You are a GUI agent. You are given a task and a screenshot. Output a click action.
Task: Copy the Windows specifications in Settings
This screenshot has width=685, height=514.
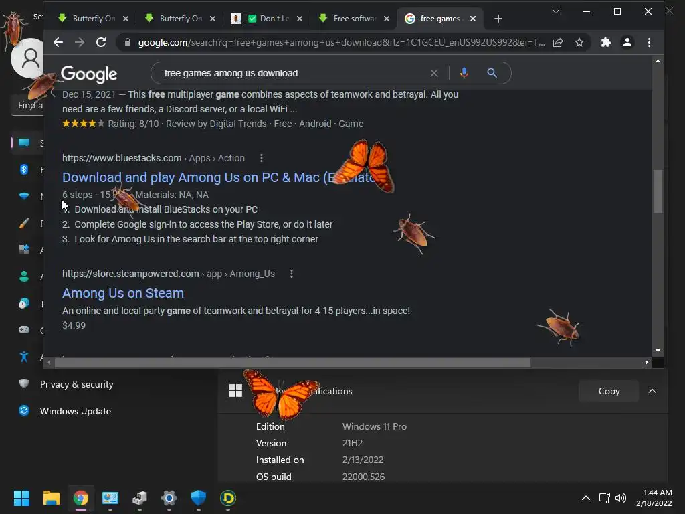click(609, 391)
